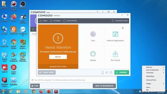Screen dimensions: 167x94
Task: Send the scan to background
Action: [104, 86]
